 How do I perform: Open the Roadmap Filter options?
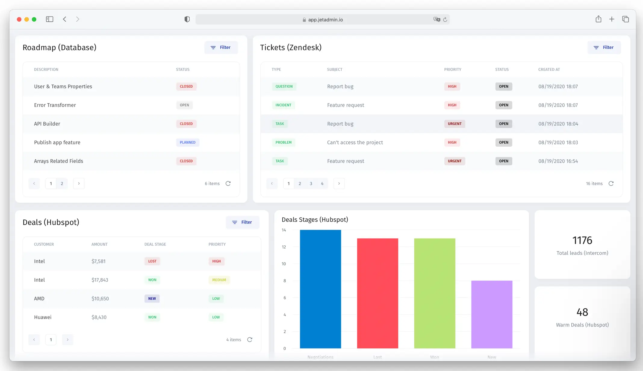point(221,47)
